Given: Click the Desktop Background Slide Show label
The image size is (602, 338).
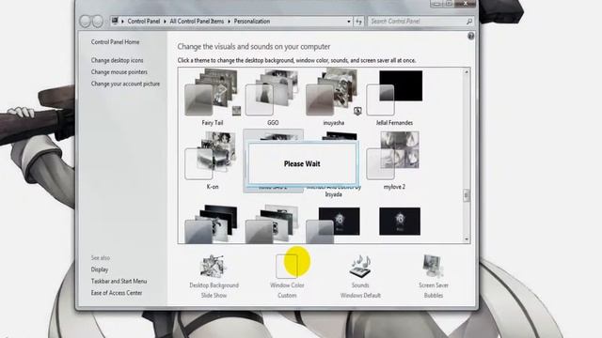Looking at the screenshot, I should 214,290.
